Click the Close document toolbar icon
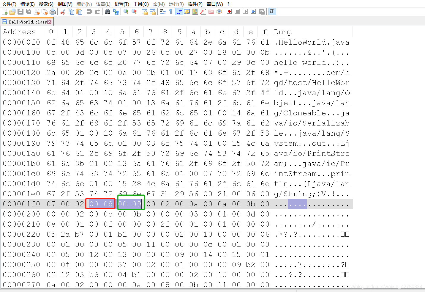The height and width of the screenshot is (292, 425). (37, 12)
